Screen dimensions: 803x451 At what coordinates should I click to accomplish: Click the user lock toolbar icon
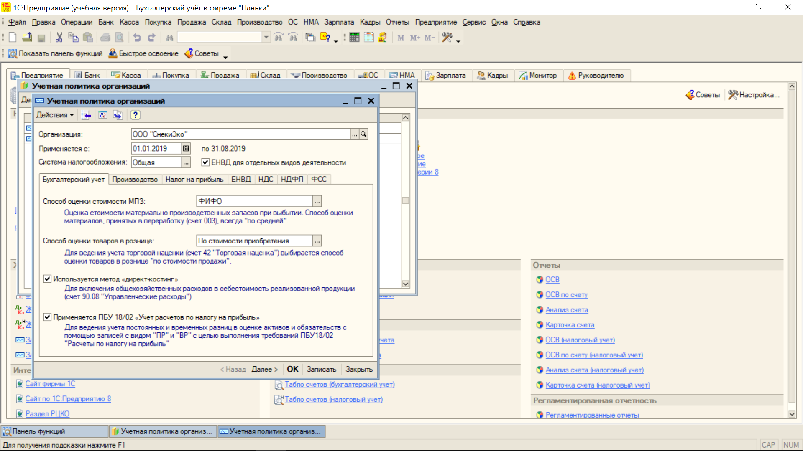(x=383, y=38)
